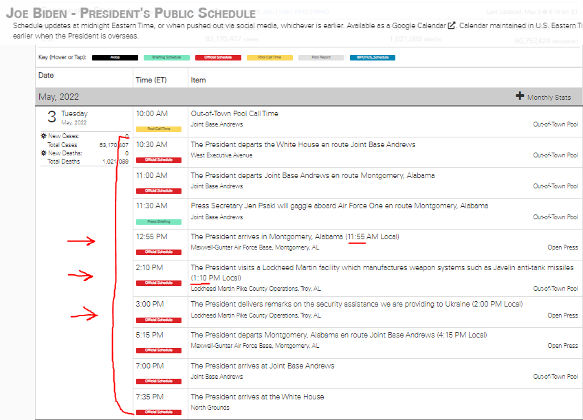Image resolution: width=583 pixels, height=420 pixels.
Task: Select the blue @POTUS_Schedule key swatch
Action: coord(373,58)
